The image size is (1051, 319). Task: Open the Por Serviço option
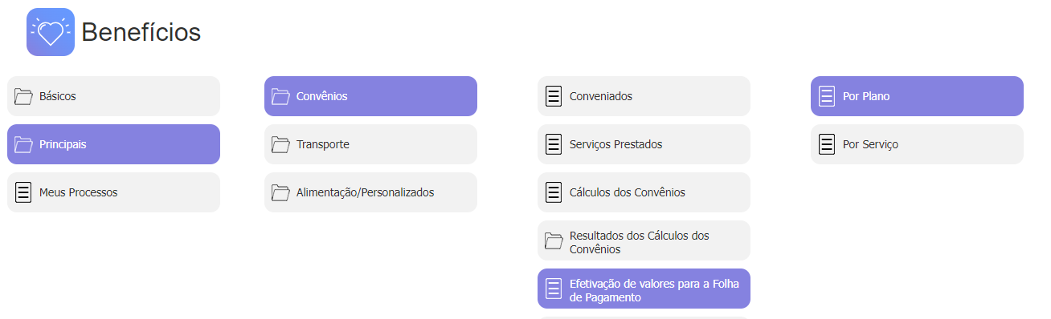917,144
